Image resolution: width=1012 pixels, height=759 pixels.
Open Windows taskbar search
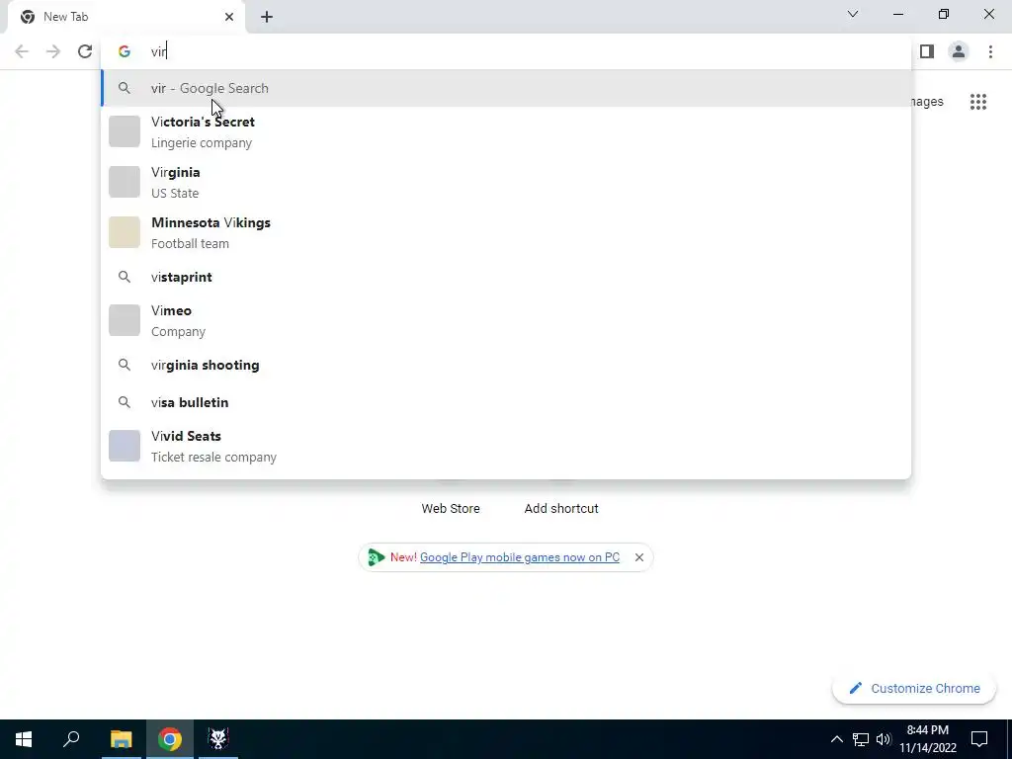point(71,739)
